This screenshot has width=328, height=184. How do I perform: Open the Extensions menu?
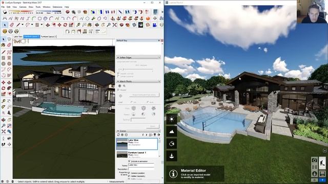(57, 7)
